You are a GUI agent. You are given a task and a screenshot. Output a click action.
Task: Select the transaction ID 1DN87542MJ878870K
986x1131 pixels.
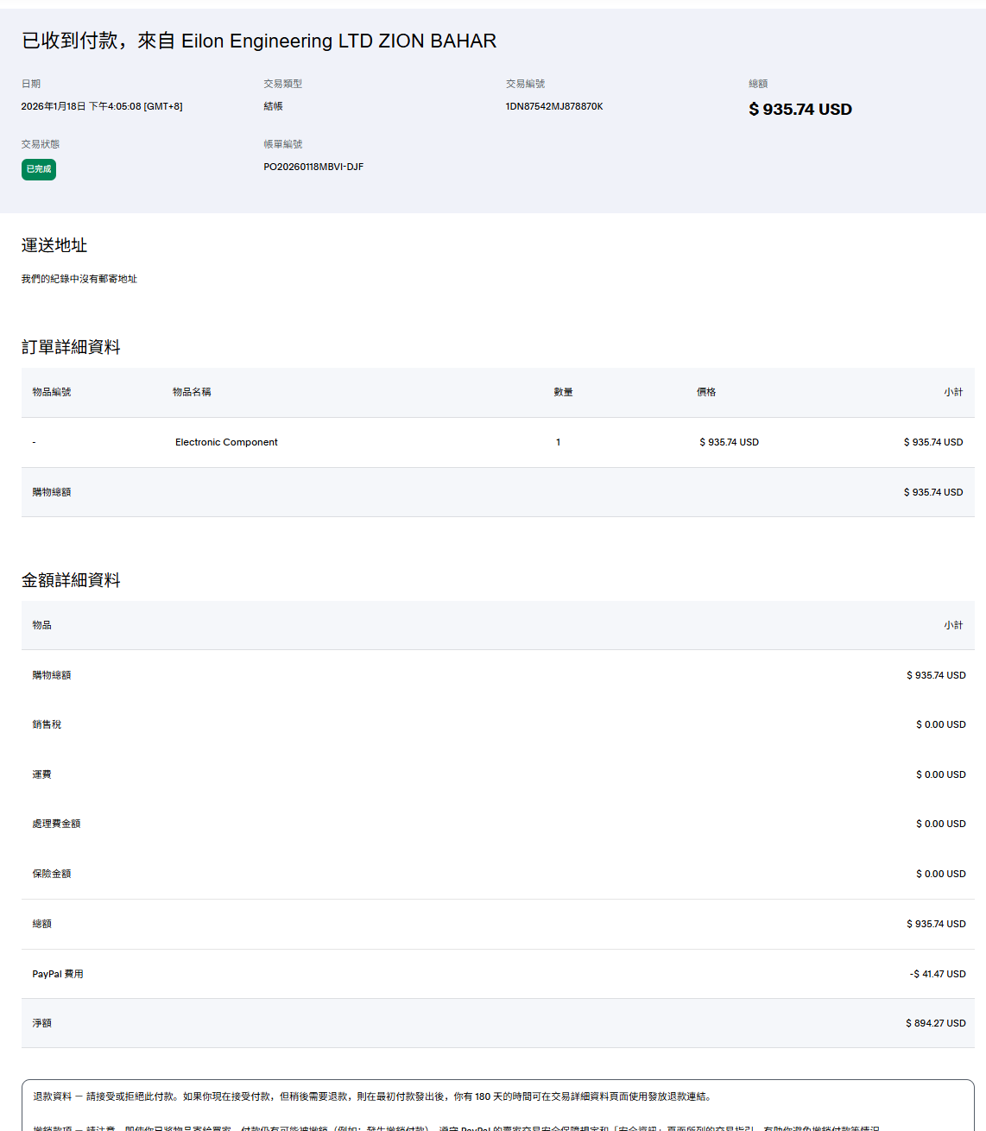[553, 106]
